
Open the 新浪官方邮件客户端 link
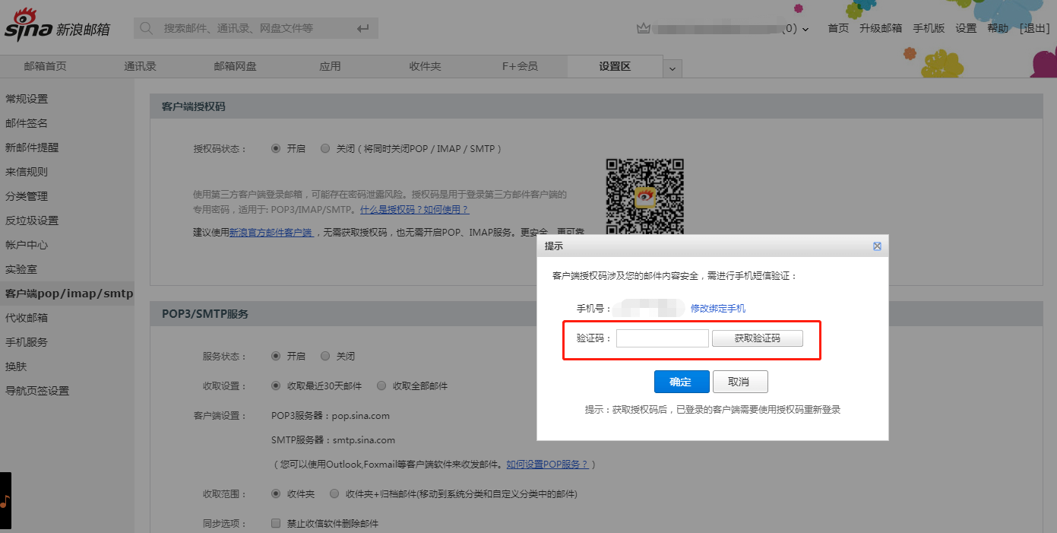271,233
